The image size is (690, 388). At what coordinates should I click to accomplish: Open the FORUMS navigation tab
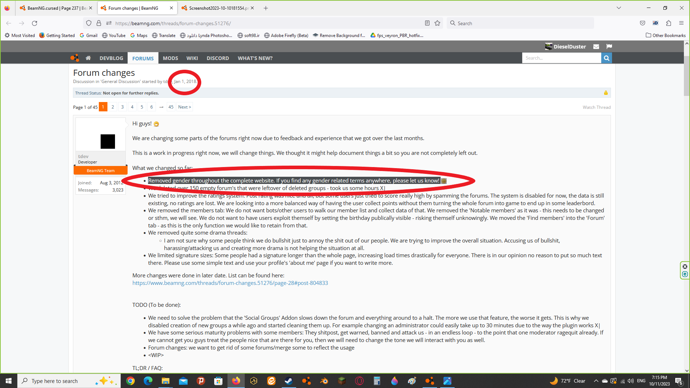click(143, 58)
